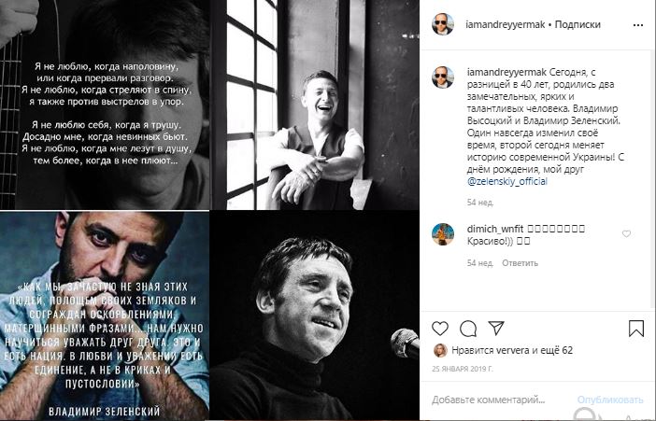Click the smiling man by window photo

click(x=316, y=105)
